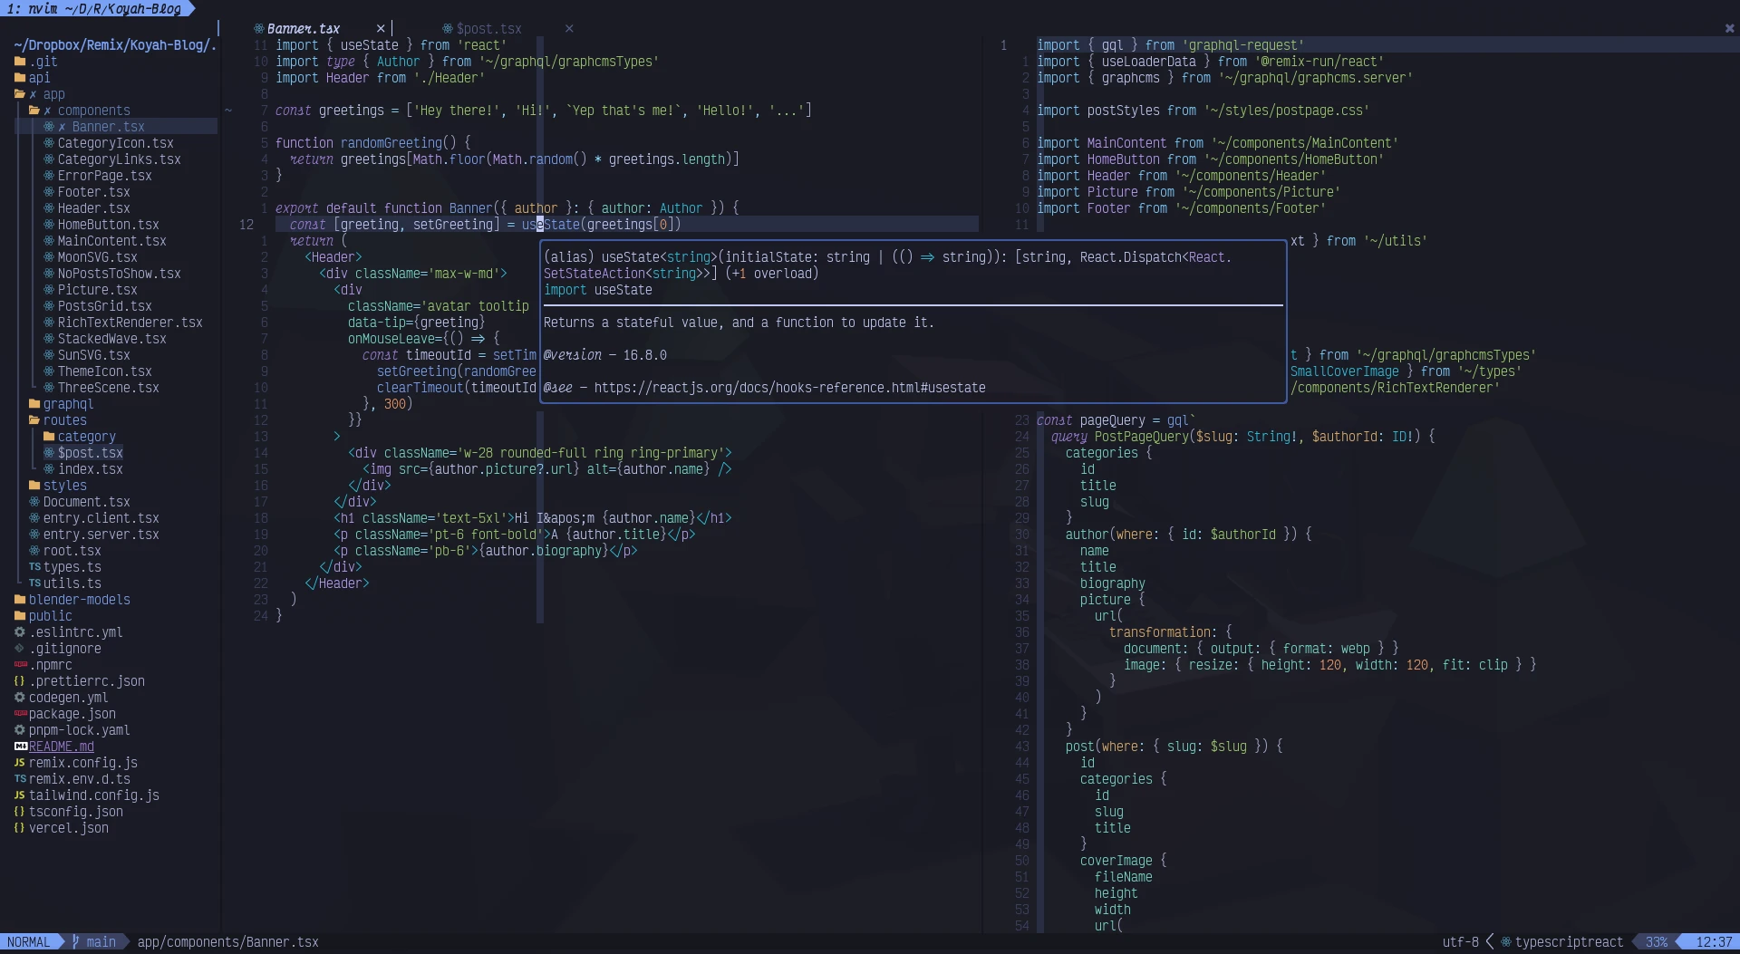
Task: Click app/components/Banner.tsx path in statusline
Action: coord(227,942)
